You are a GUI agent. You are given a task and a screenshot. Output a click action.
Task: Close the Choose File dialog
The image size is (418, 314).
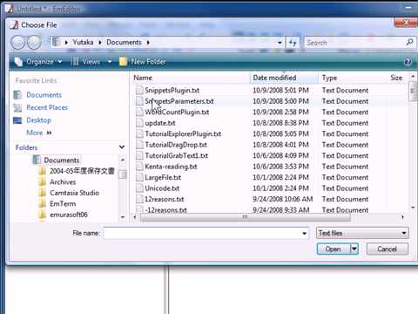click(406, 23)
